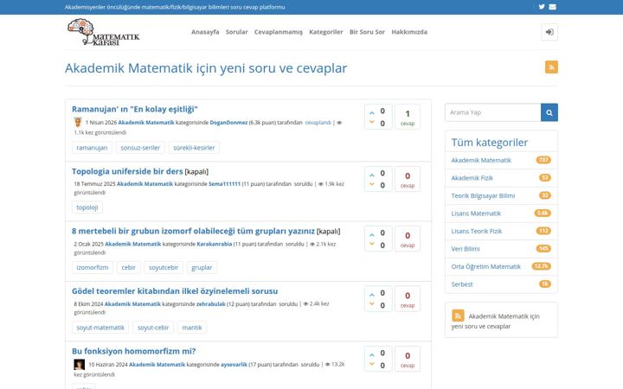Click the RSS icon in sidebar feed box
Screen dimensions: 623x389
point(458,316)
